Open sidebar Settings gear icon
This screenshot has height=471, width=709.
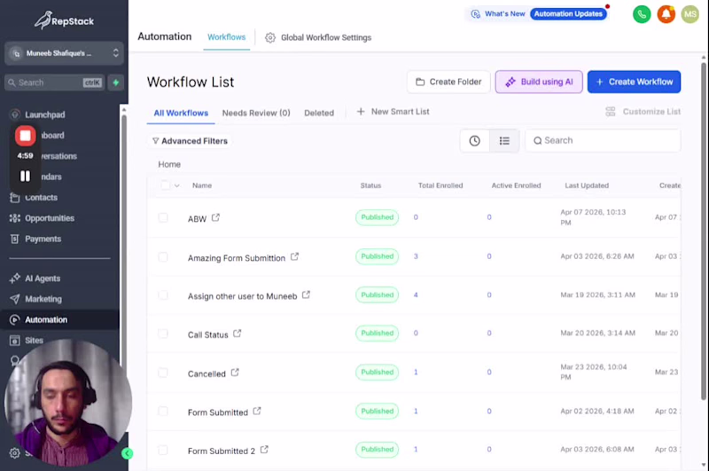pos(14,453)
